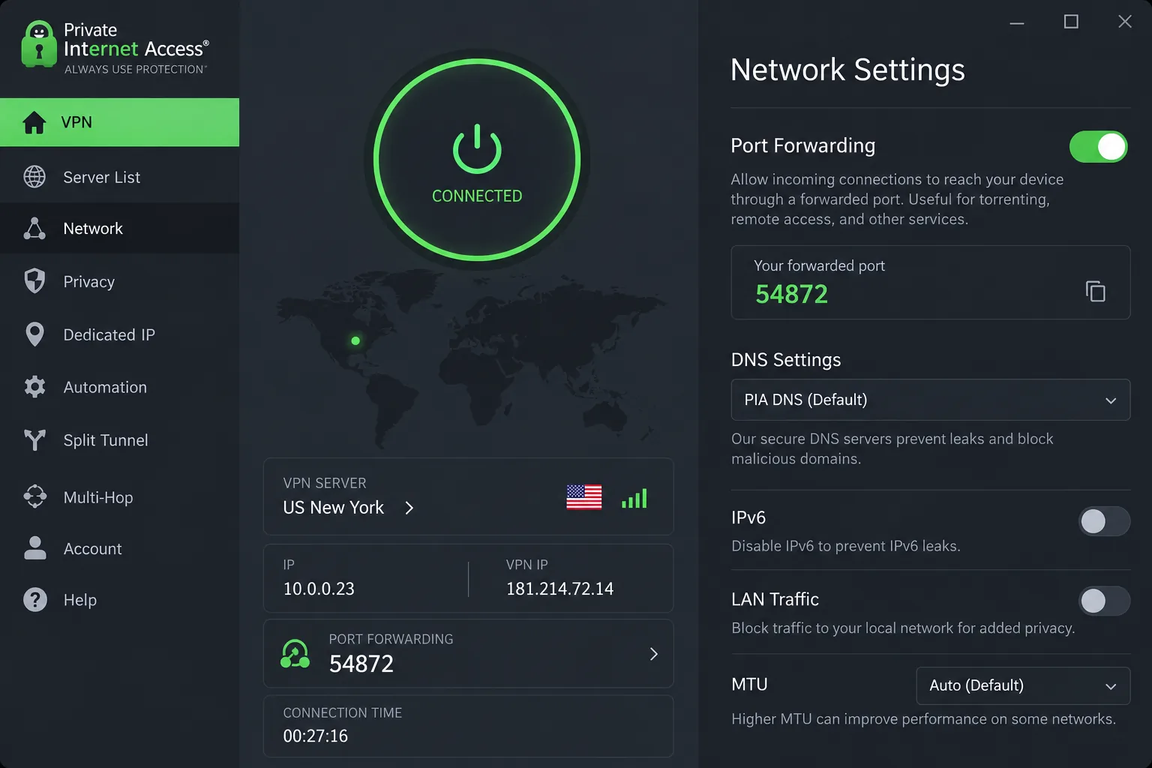1152x768 pixels.
Task: Click the VPN IP 181.214.72.14 value
Action: [559, 589]
